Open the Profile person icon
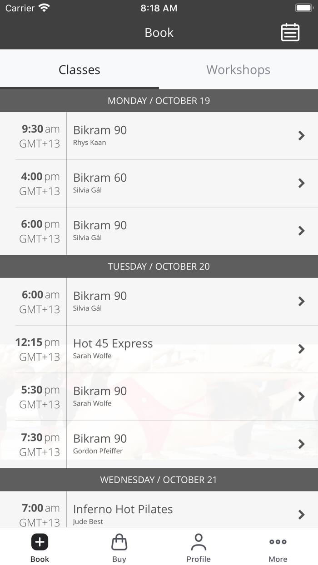 click(x=199, y=542)
